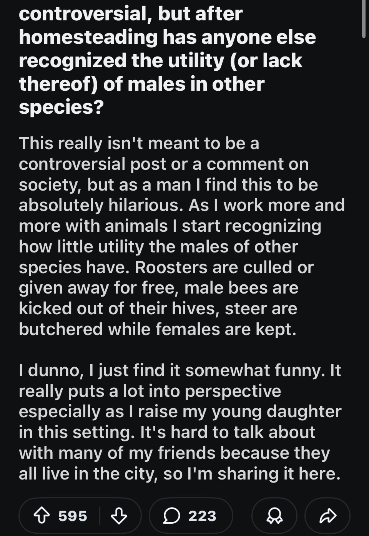Click the line 'especially as I raise my young daughter'
This screenshot has height=536, width=369.
pos(180,412)
